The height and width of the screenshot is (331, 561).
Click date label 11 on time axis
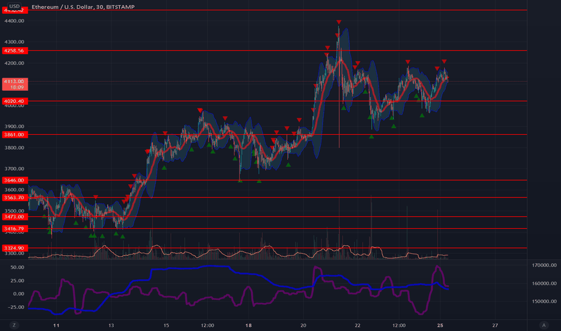click(x=56, y=325)
